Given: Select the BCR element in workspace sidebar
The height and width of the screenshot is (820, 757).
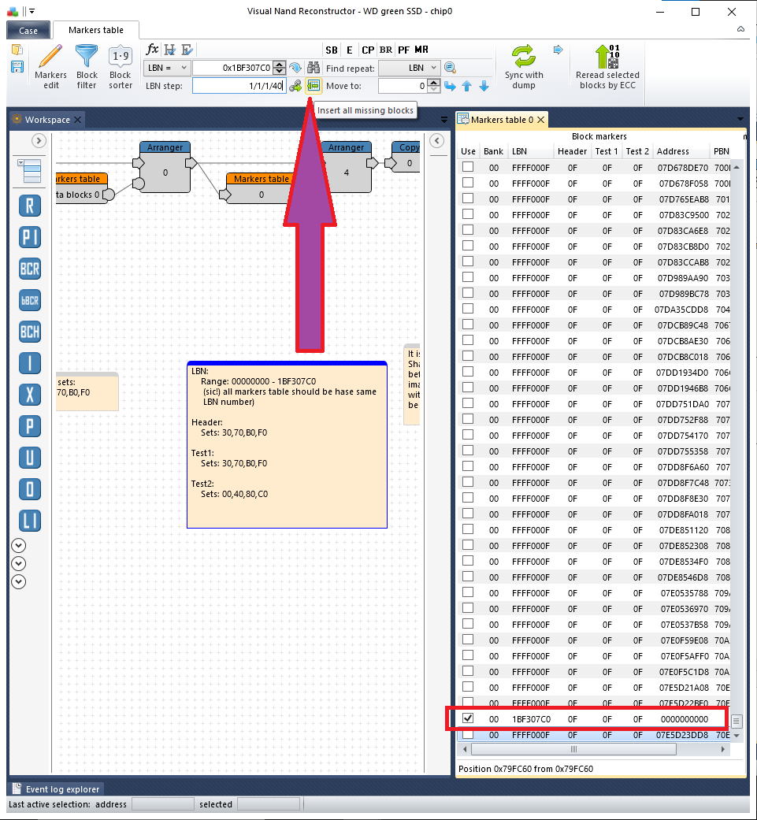Looking at the screenshot, I should point(30,269).
